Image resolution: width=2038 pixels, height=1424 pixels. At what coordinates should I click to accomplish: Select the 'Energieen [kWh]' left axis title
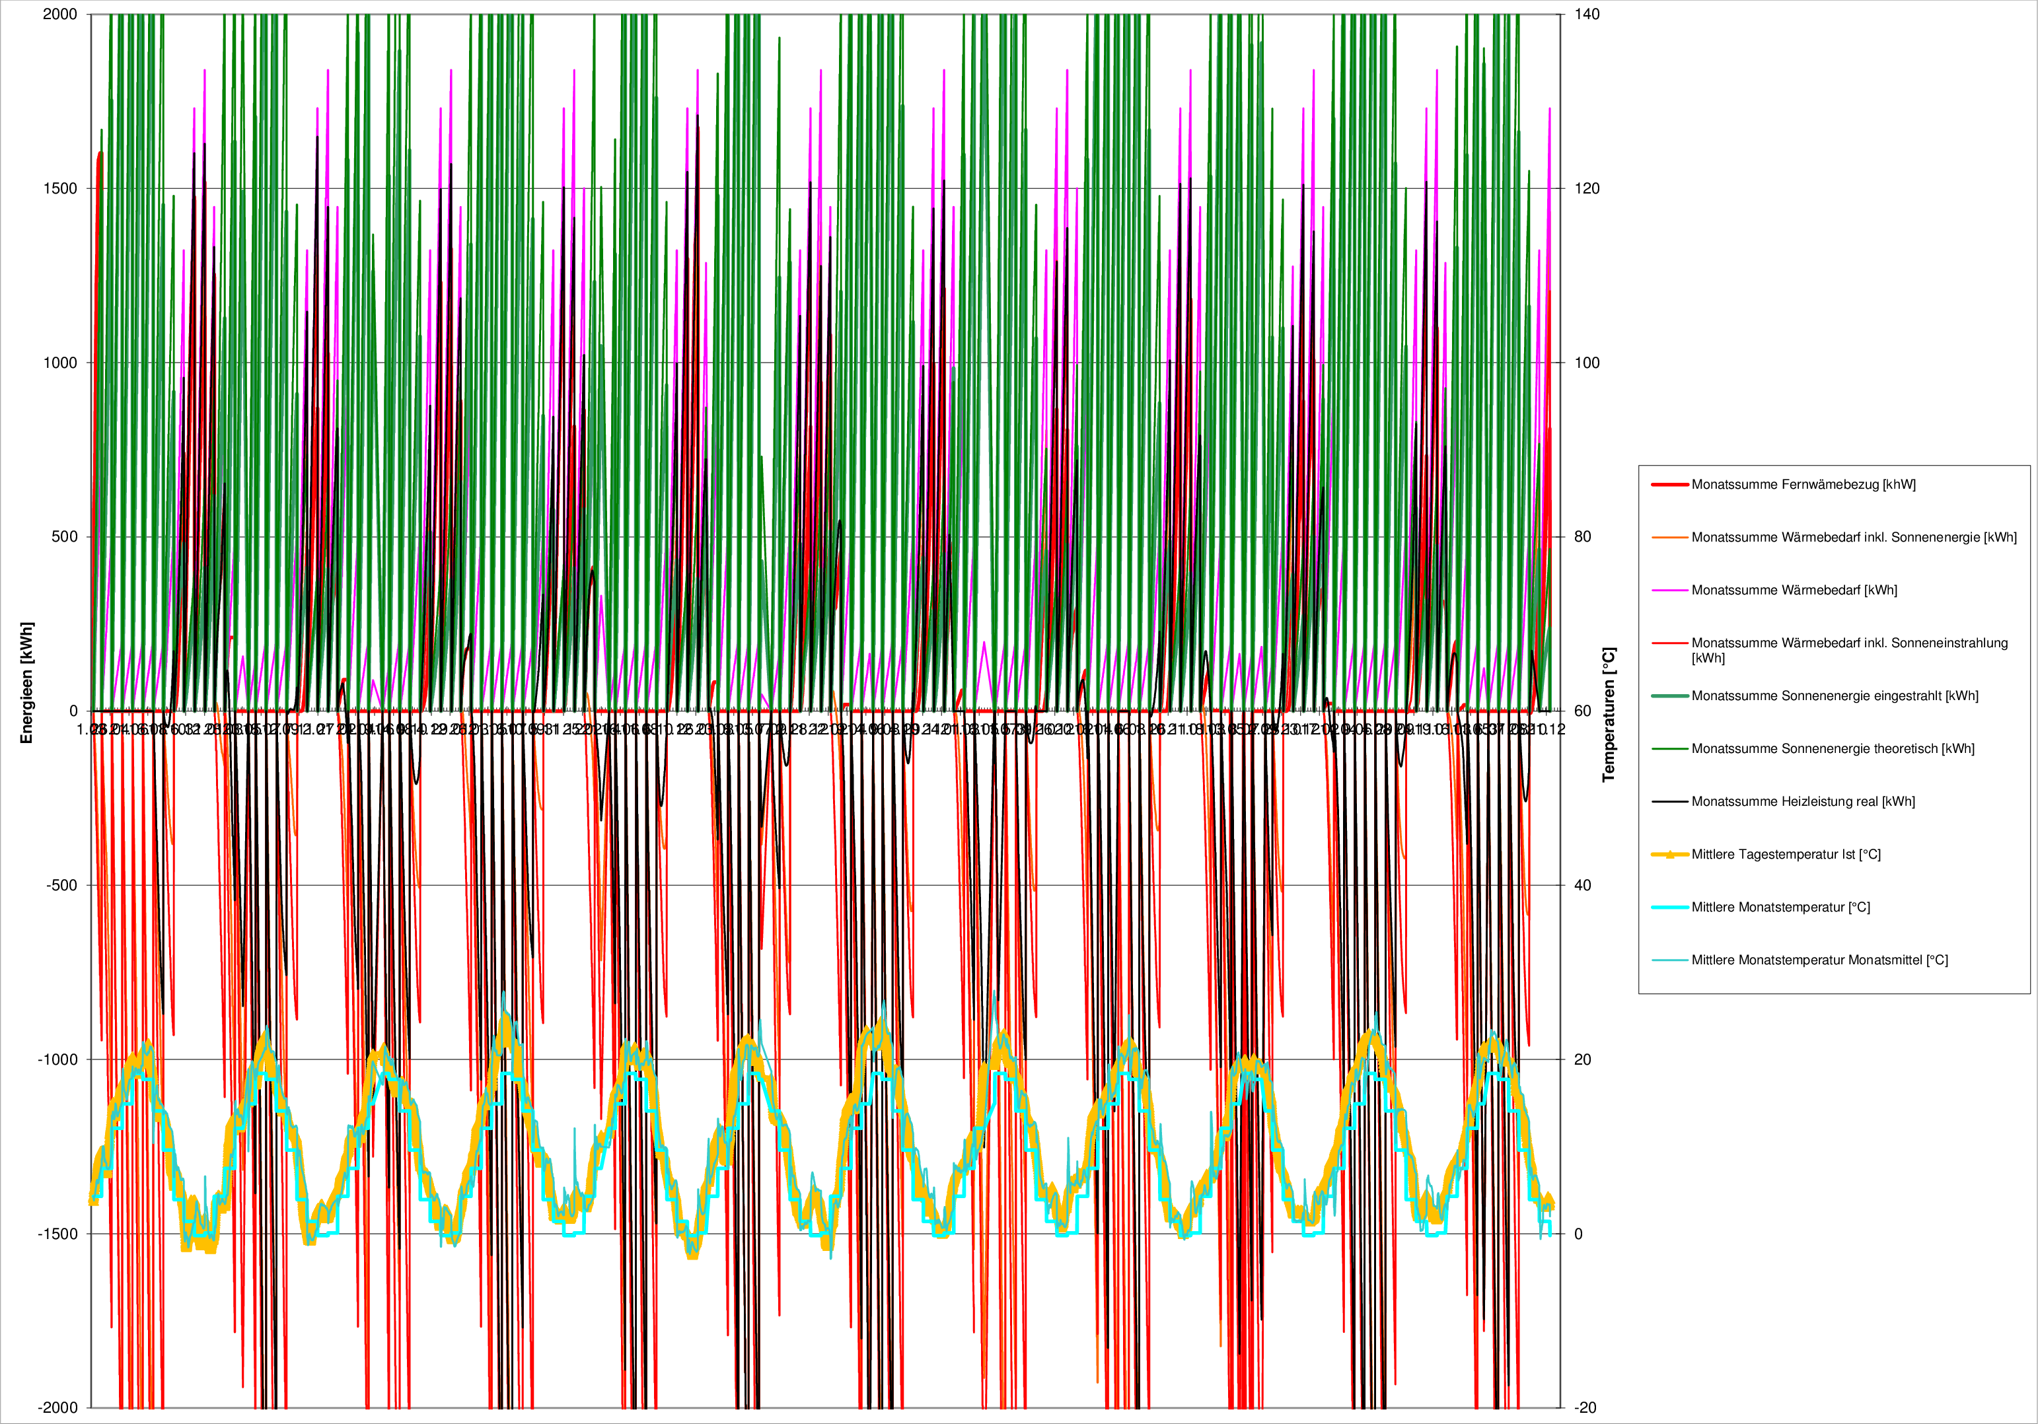pos(26,682)
